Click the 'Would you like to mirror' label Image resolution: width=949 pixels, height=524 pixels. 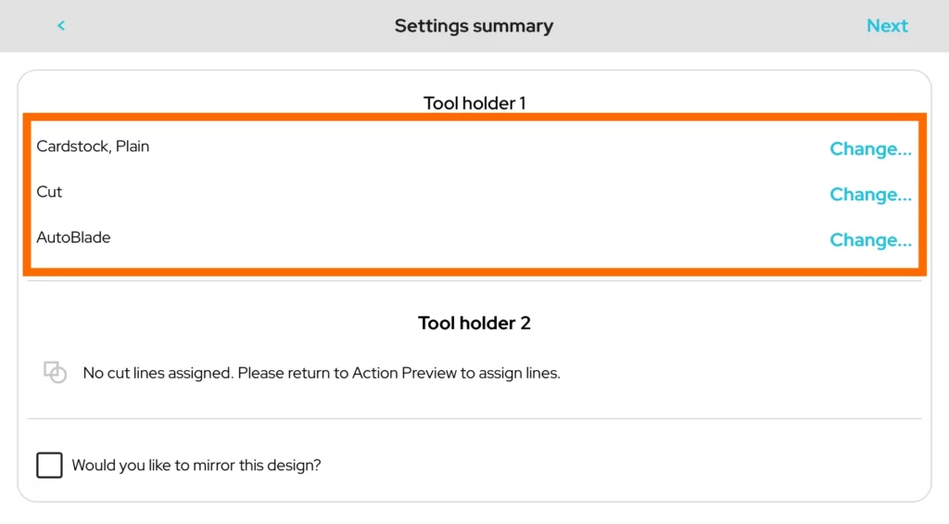[196, 465]
